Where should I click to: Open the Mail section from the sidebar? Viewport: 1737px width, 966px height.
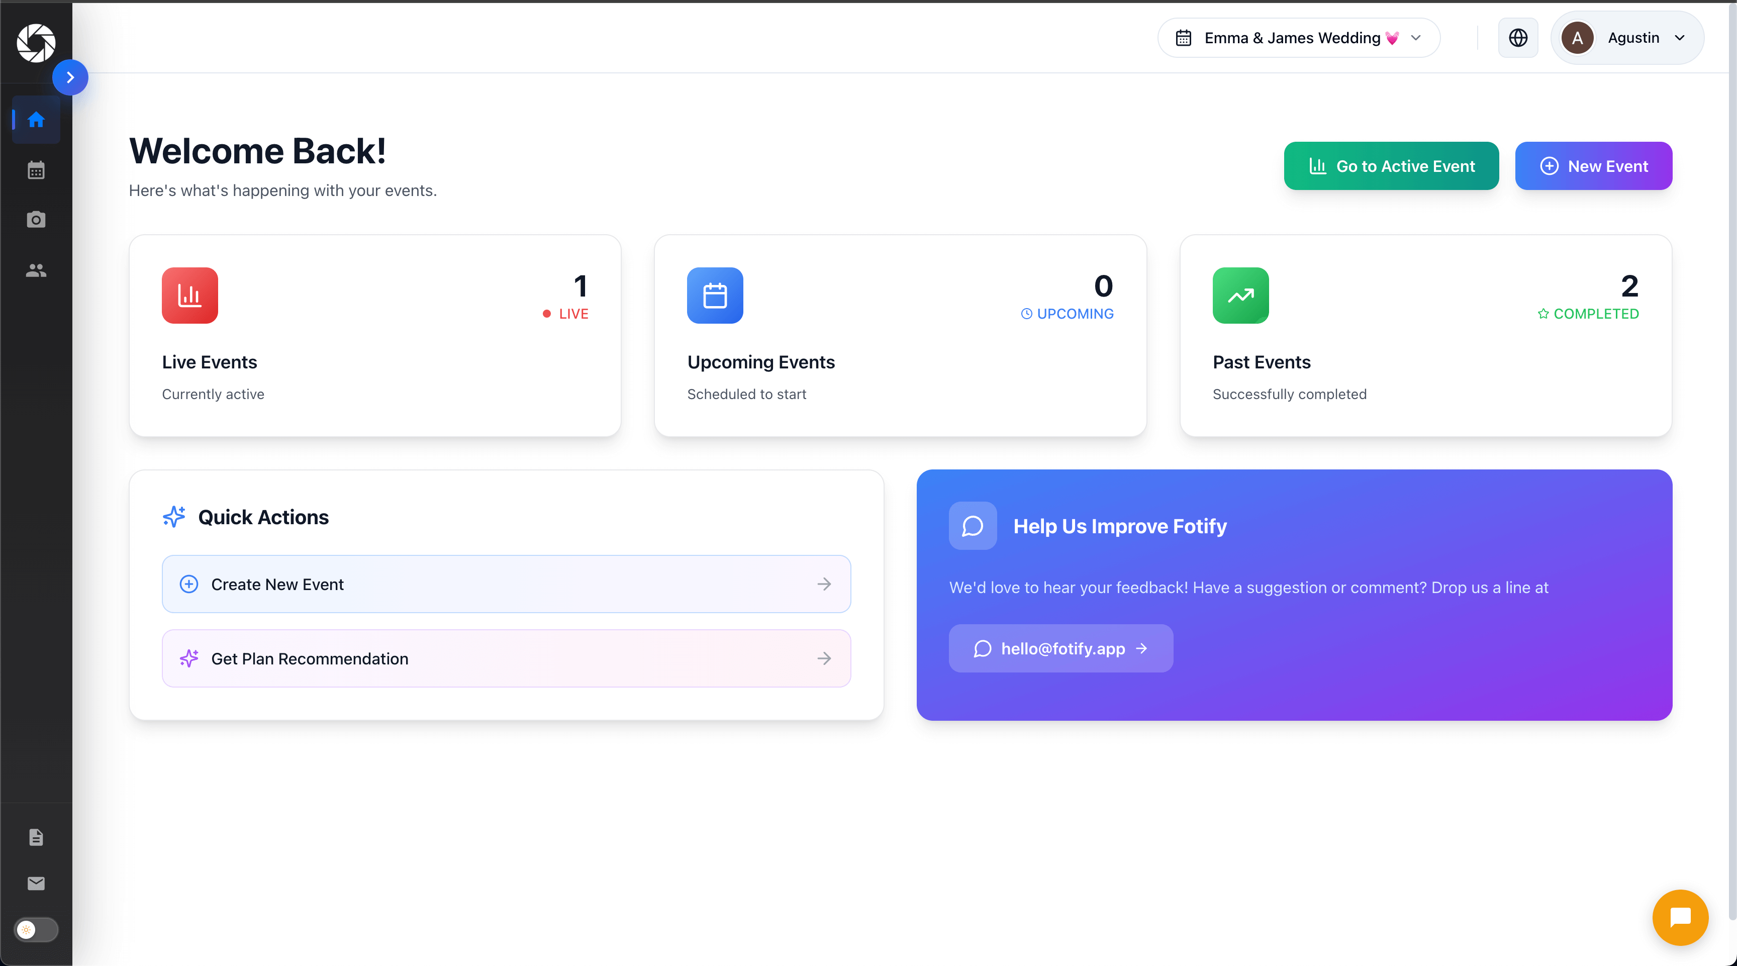(35, 883)
